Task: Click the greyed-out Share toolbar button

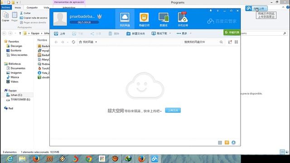Action: click(96, 34)
